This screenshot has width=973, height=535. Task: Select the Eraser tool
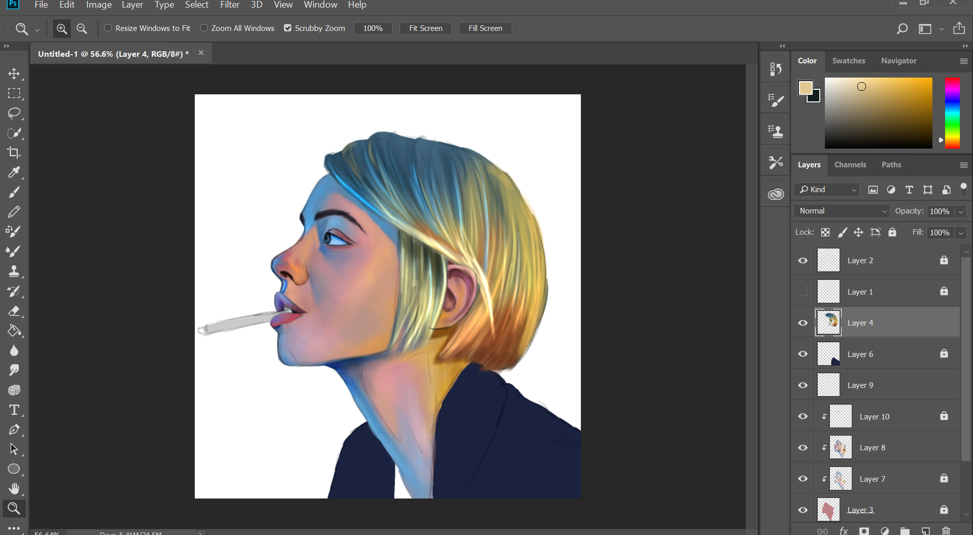click(x=14, y=311)
